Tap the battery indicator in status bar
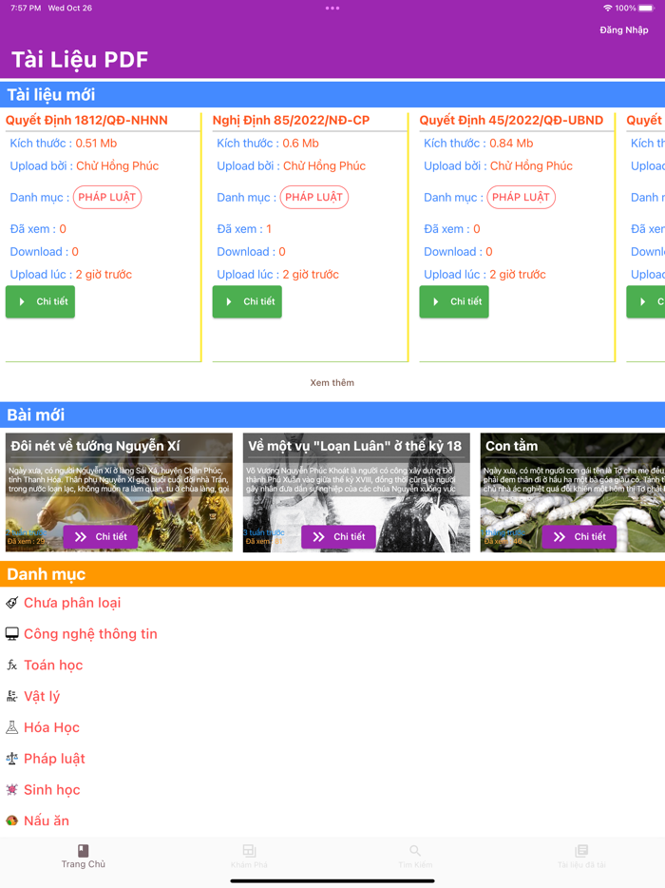The image size is (665, 888). 646,8
